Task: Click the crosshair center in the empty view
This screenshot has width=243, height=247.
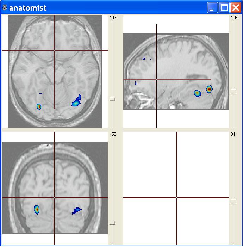Action: [176, 198]
